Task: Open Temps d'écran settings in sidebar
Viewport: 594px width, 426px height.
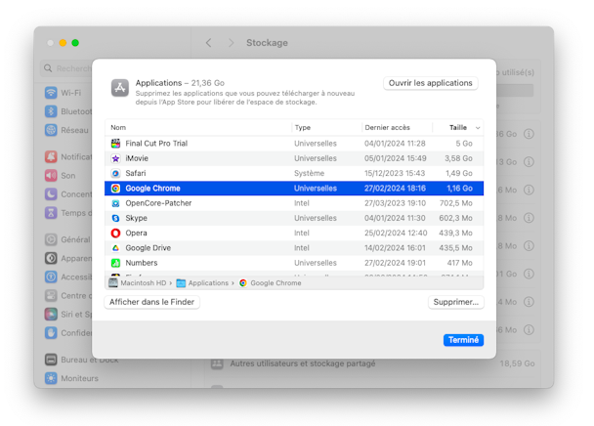Action: [68, 213]
